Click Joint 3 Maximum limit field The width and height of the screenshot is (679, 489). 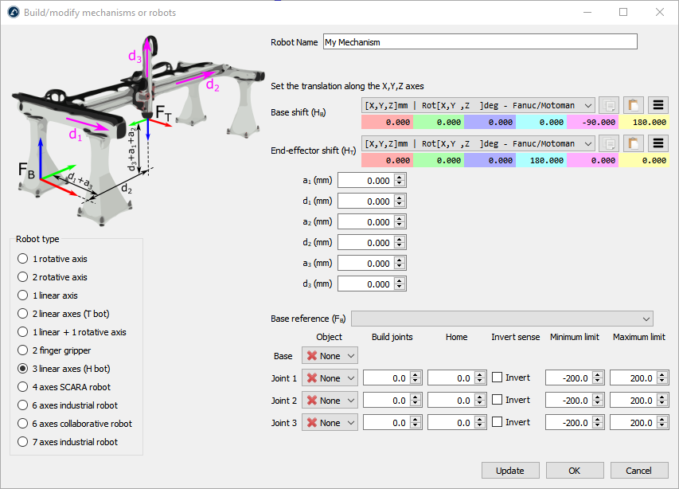pos(634,423)
